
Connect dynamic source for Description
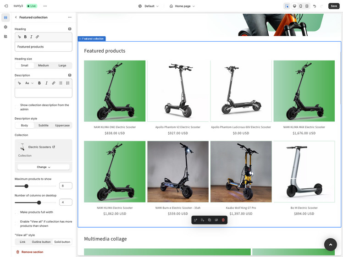tap(70, 75)
